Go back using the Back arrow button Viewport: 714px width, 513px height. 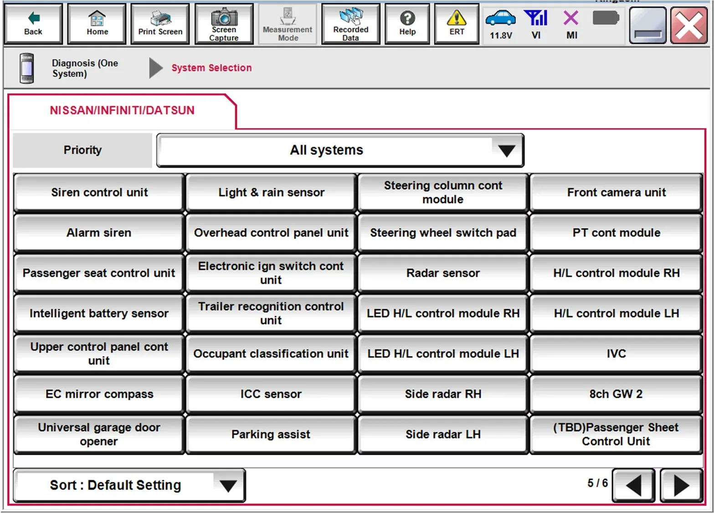point(33,24)
